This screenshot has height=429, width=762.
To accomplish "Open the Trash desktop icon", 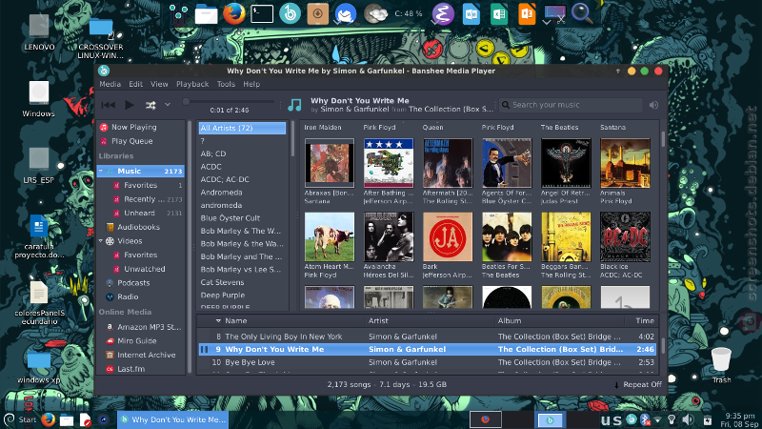I will pyautogui.click(x=721, y=364).
